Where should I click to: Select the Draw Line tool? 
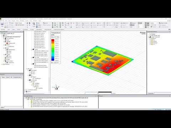pos(66,23)
